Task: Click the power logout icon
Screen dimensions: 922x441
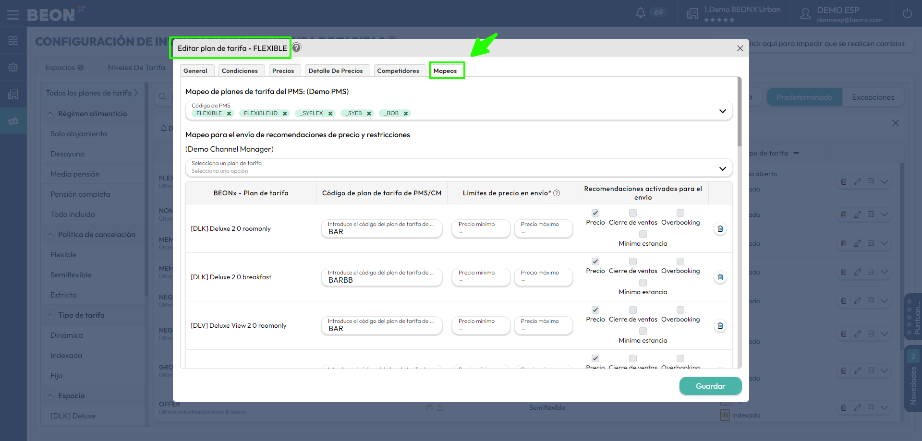Action: click(907, 13)
